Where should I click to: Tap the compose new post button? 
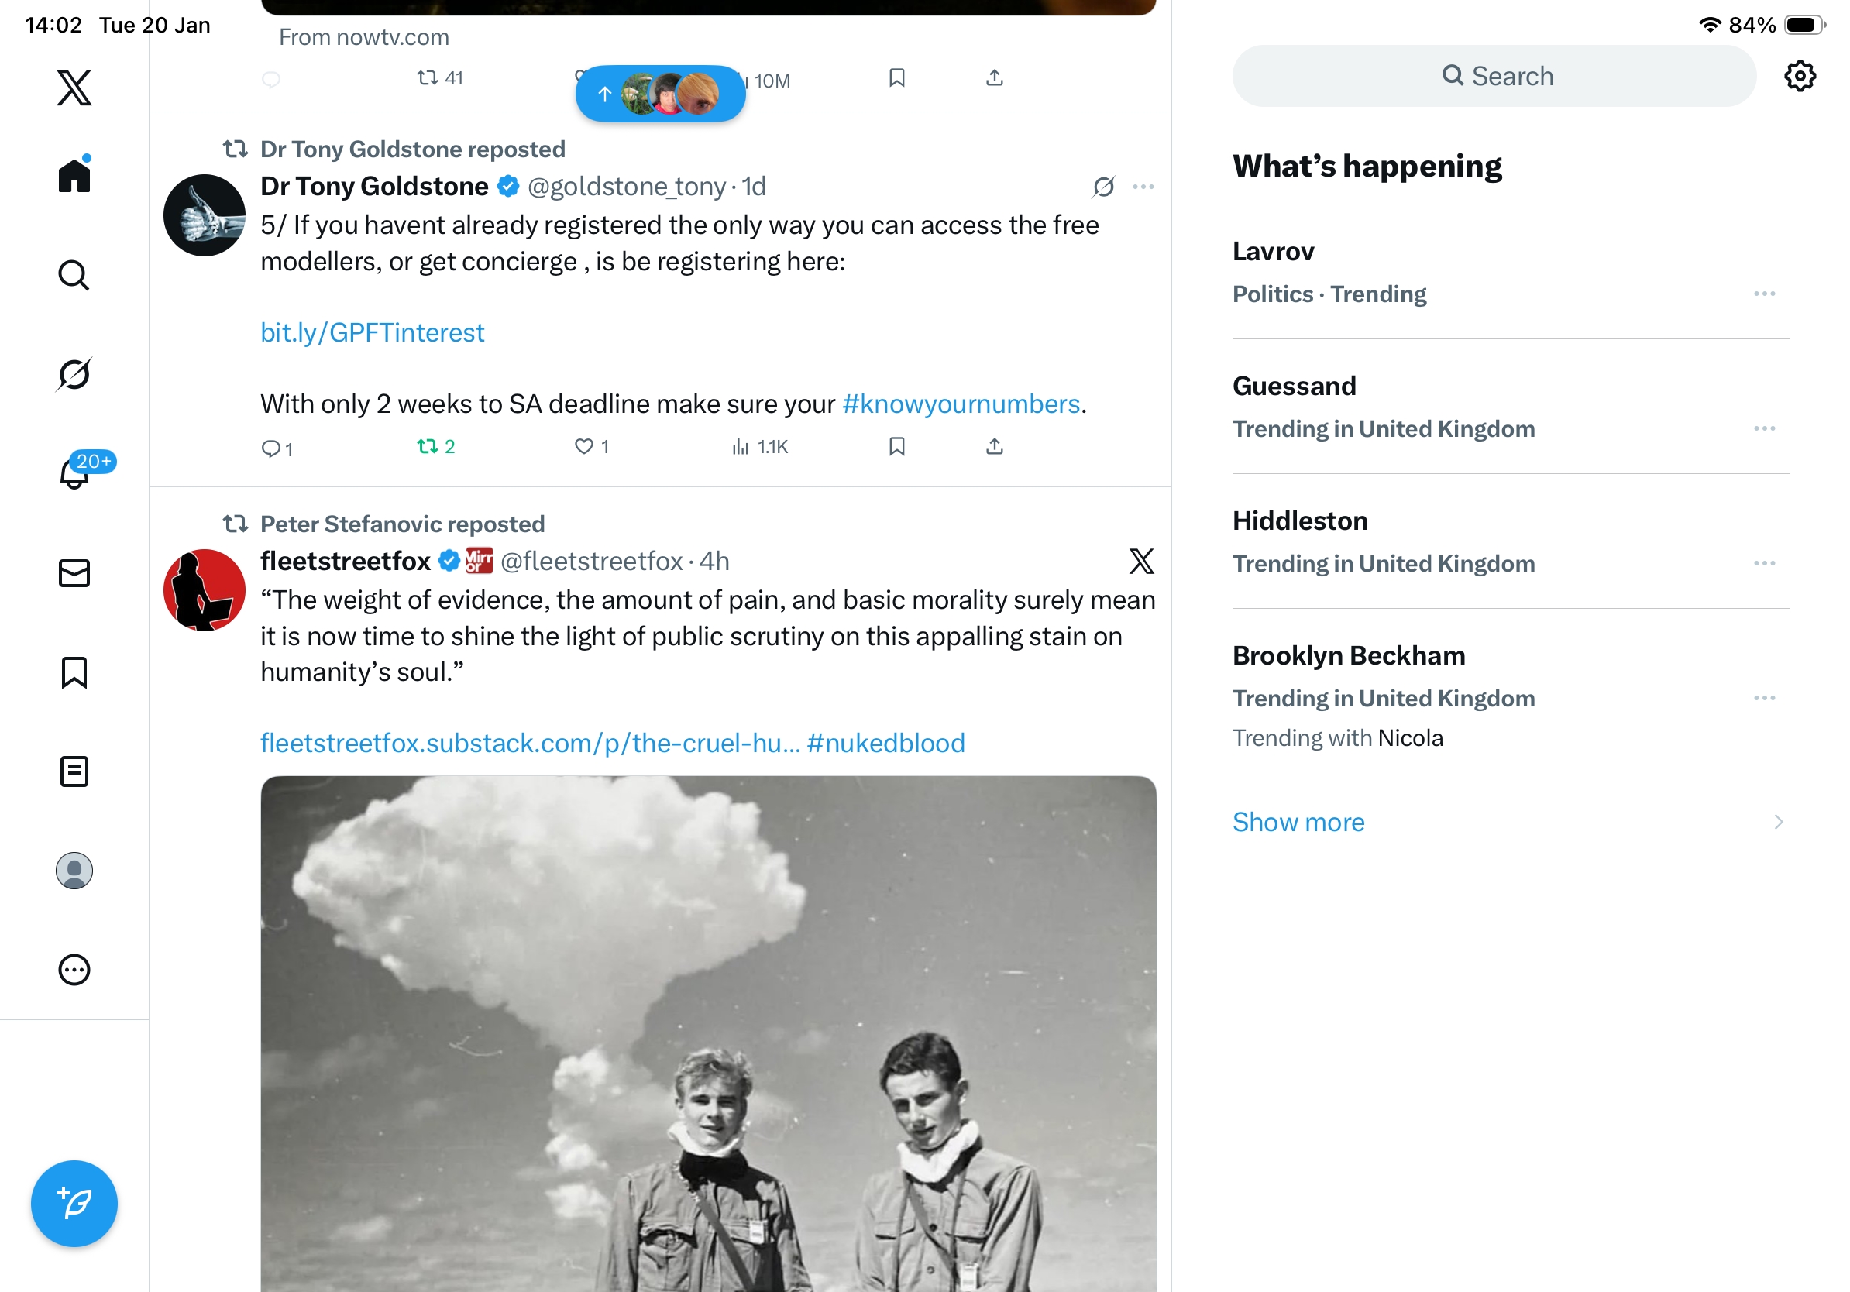(x=74, y=1204)
